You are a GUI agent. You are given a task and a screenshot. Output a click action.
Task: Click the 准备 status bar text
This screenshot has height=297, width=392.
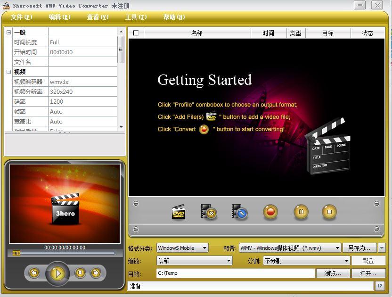[x=135, y=286]
